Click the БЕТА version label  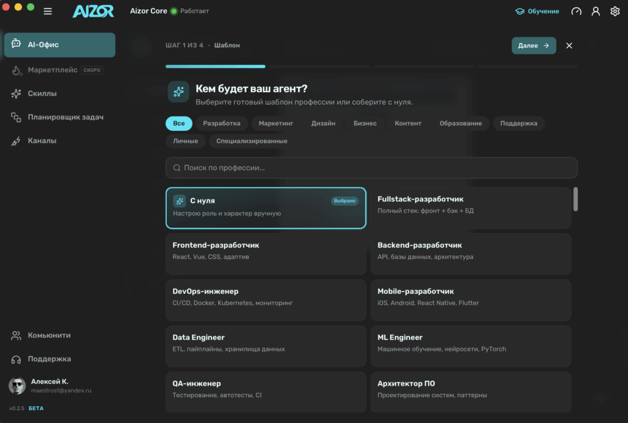36,408
